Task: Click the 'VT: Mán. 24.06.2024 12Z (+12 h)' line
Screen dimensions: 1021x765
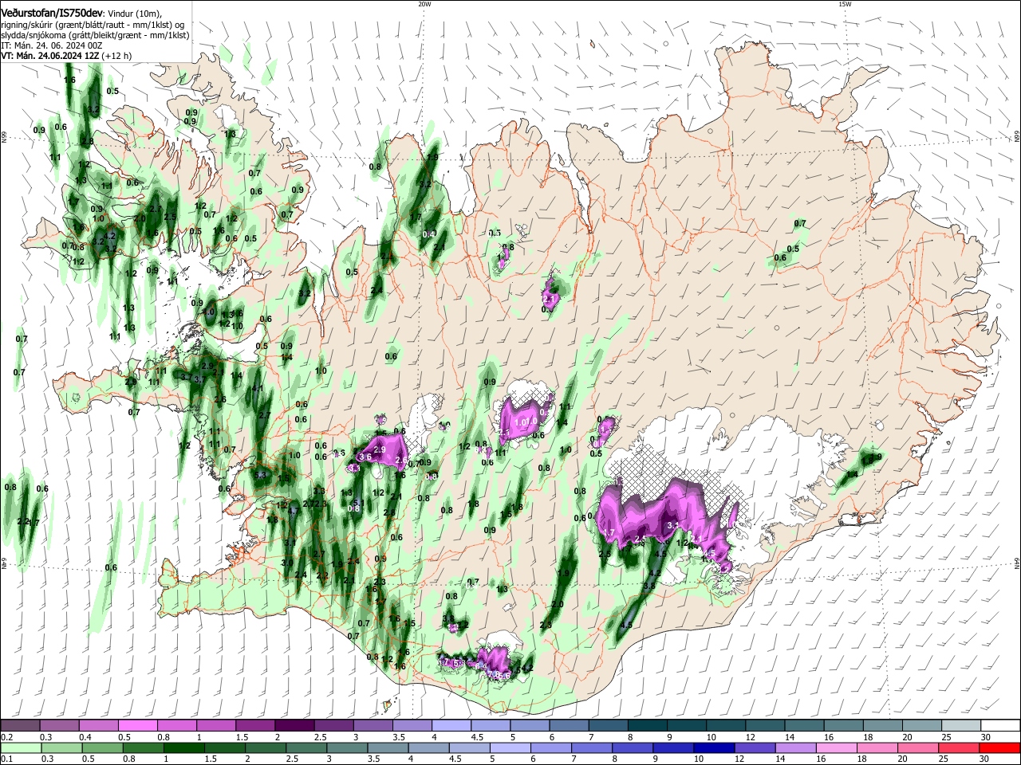Action: (66, 56)
